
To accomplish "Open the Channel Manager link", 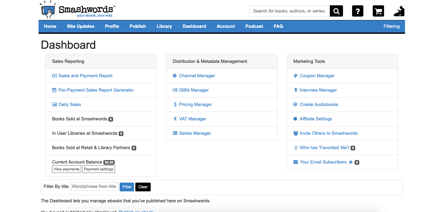I will [197, 76].
